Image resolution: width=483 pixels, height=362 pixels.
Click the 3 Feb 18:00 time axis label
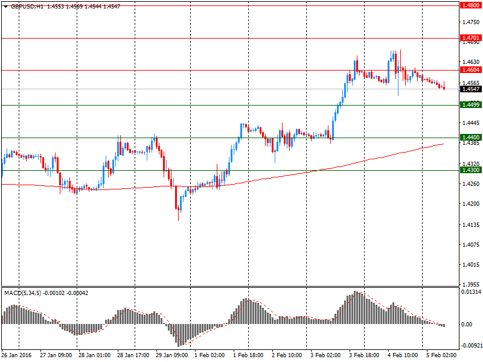364,355
